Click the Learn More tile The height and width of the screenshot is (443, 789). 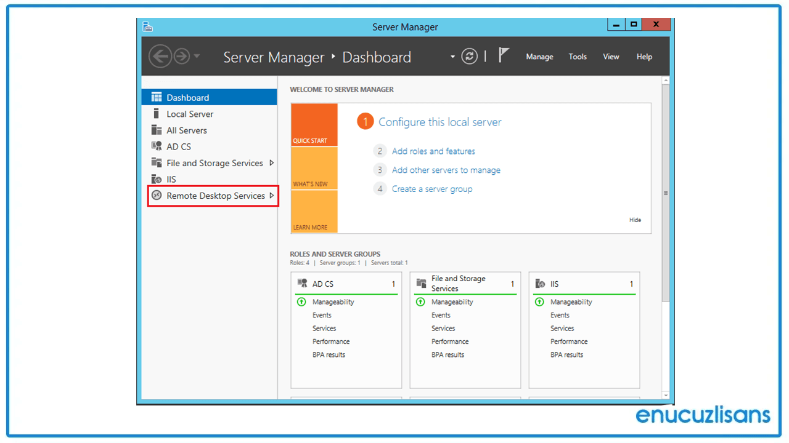point(314,212)
